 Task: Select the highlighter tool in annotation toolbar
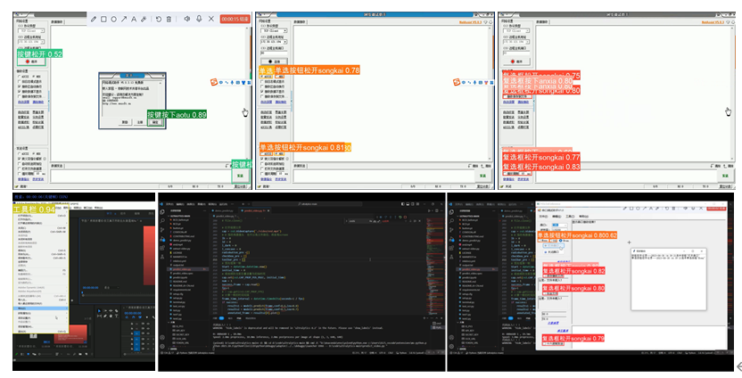(x=144, y=19)
